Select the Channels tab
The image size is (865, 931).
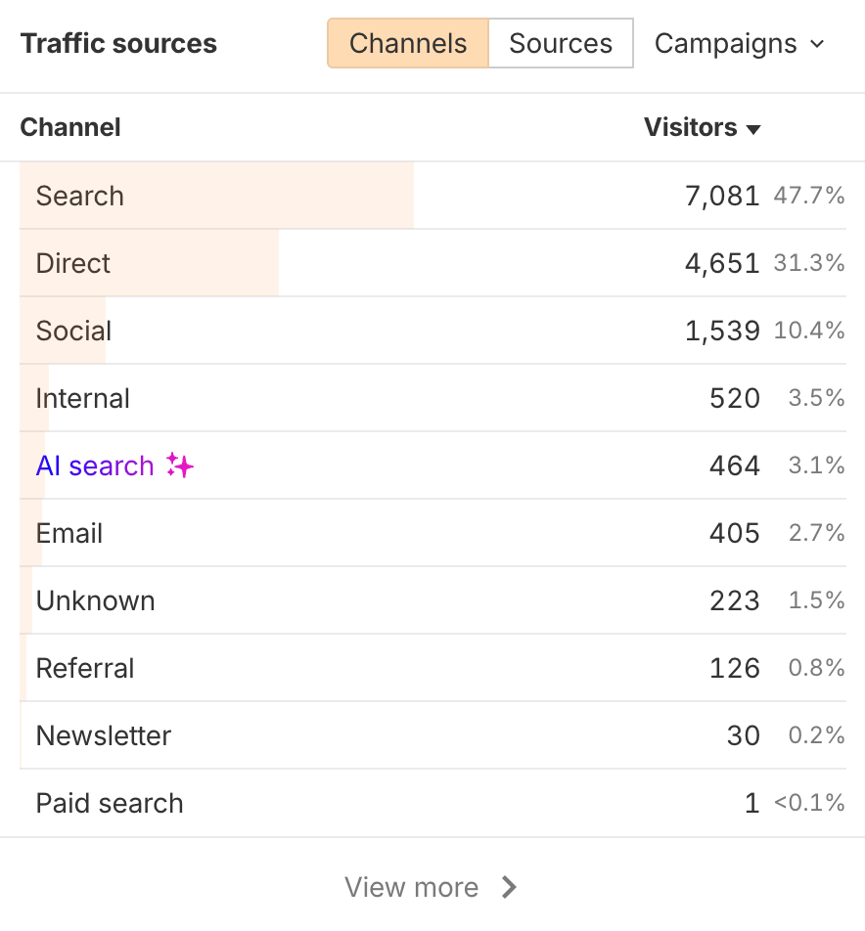pyautogui.click(x=407, y=43)
